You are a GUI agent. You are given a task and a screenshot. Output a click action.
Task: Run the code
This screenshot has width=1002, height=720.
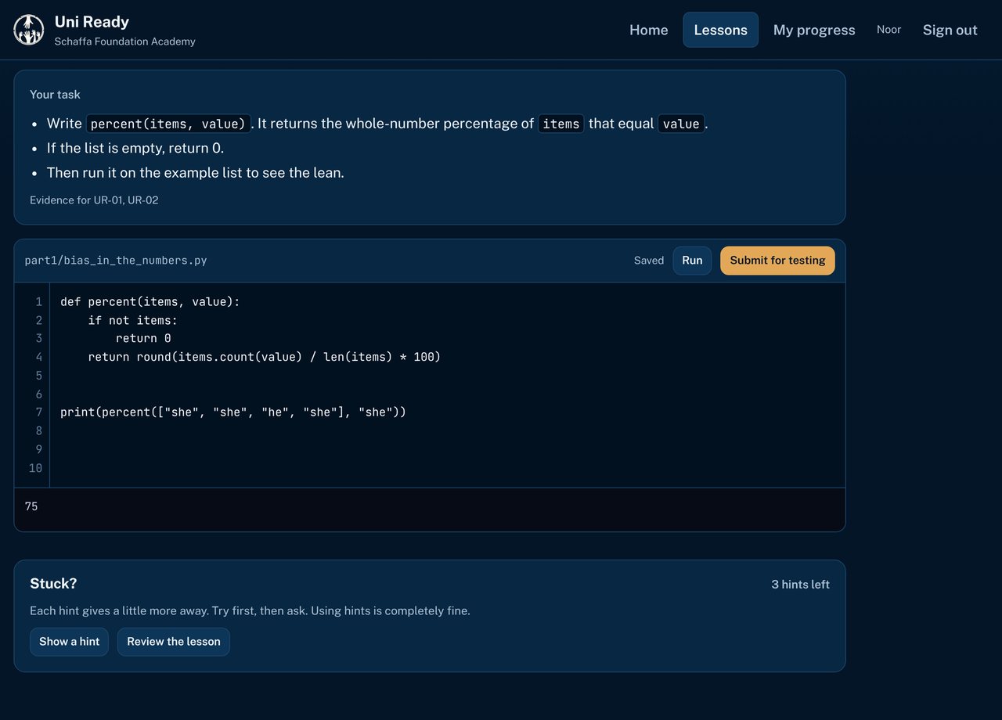click(x=692, y=261)
